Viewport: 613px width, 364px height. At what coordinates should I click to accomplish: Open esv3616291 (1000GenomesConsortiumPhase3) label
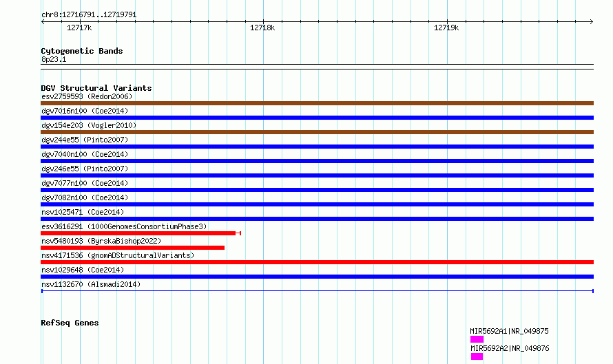point(124,226)
